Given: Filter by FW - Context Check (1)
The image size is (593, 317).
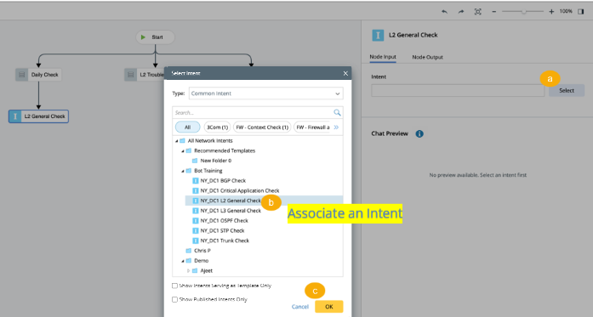Looking at the screenshot, I should pos(262,127).
